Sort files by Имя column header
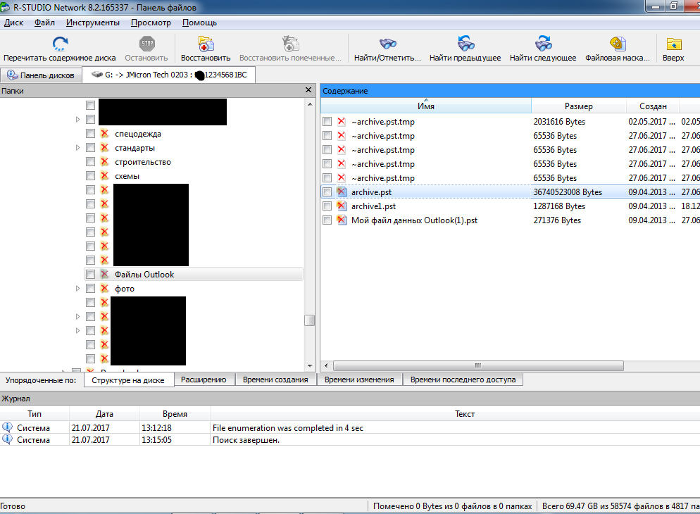 coord(426,106)
